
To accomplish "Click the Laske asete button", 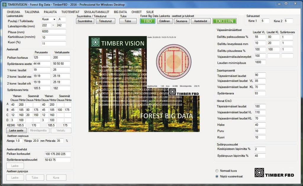I will point(16,131).
